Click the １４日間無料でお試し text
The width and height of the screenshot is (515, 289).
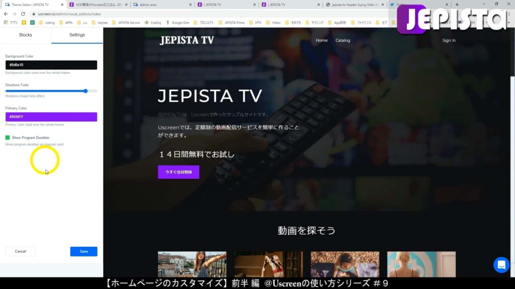pyautogui.click(x=197, y=155)
